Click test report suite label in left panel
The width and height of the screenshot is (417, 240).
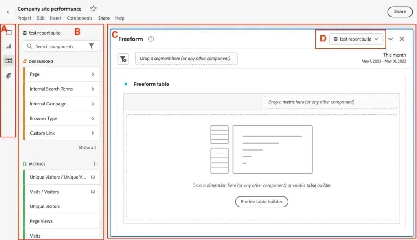(x=44, y=33)
